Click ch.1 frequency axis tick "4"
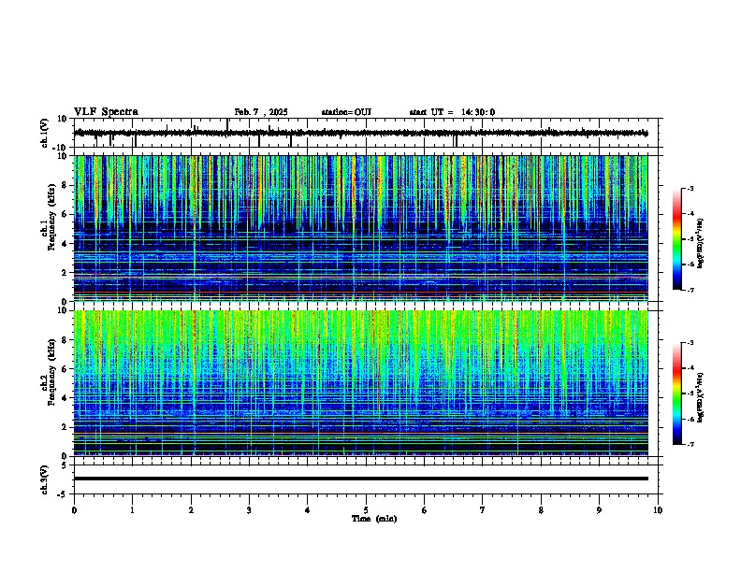 click(65, 244)
